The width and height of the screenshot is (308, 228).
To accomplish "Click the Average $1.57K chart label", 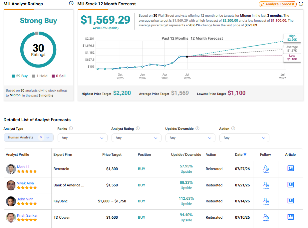I will tap(292, 49).
